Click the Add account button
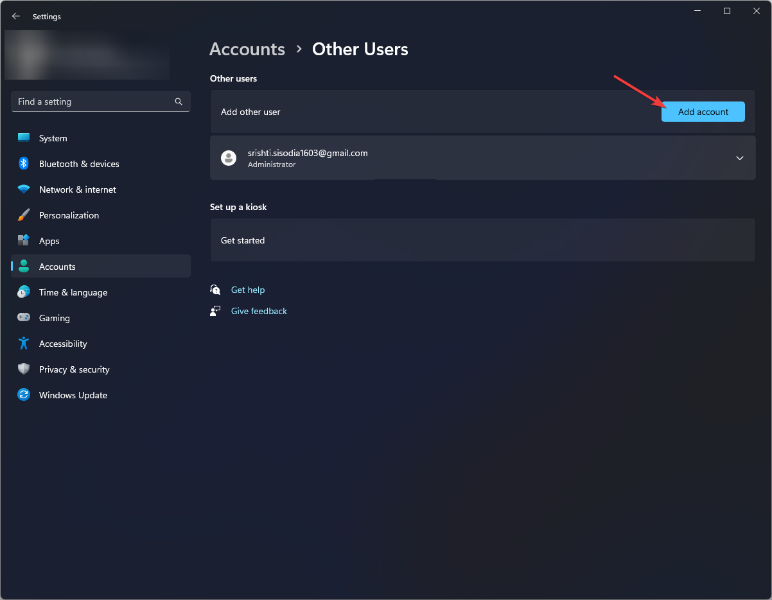This screenshot has height=600, width=772. [x=703, y=112]
